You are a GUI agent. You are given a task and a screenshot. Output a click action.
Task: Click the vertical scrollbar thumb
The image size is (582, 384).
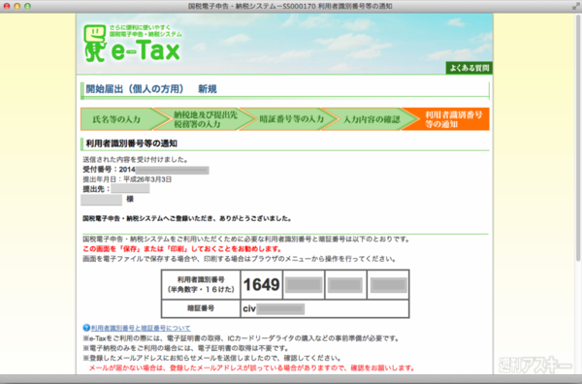point(579,138)
